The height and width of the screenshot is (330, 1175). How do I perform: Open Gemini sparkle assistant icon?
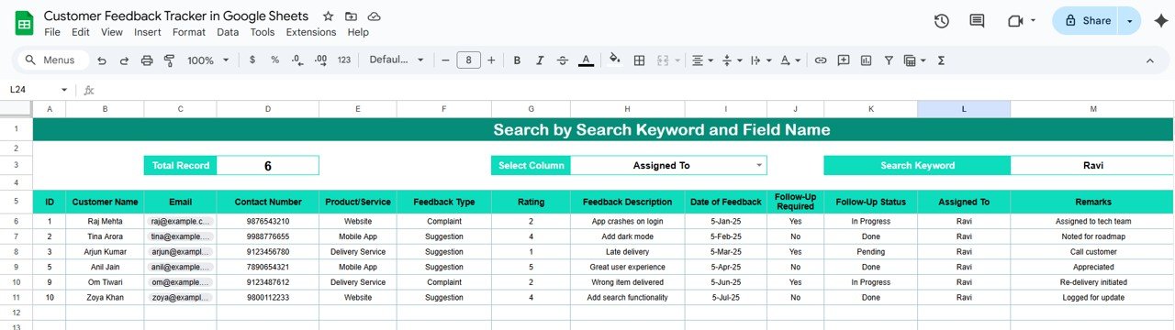[1160, 21]
